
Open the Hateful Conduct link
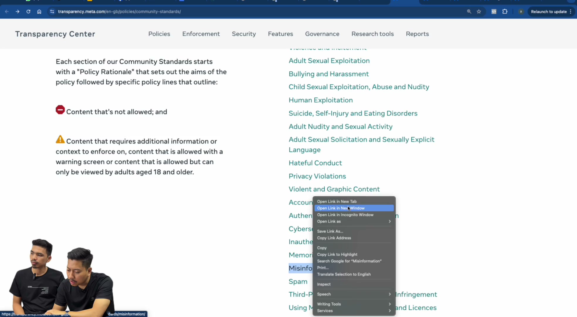tap(315, 163)
